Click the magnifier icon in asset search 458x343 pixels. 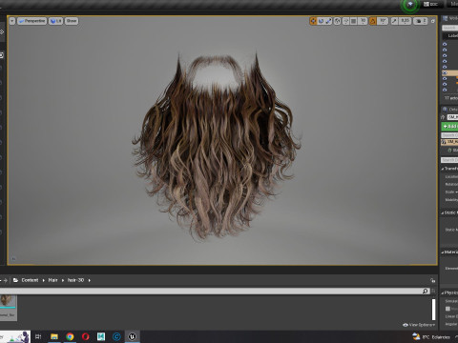point(426,291)
